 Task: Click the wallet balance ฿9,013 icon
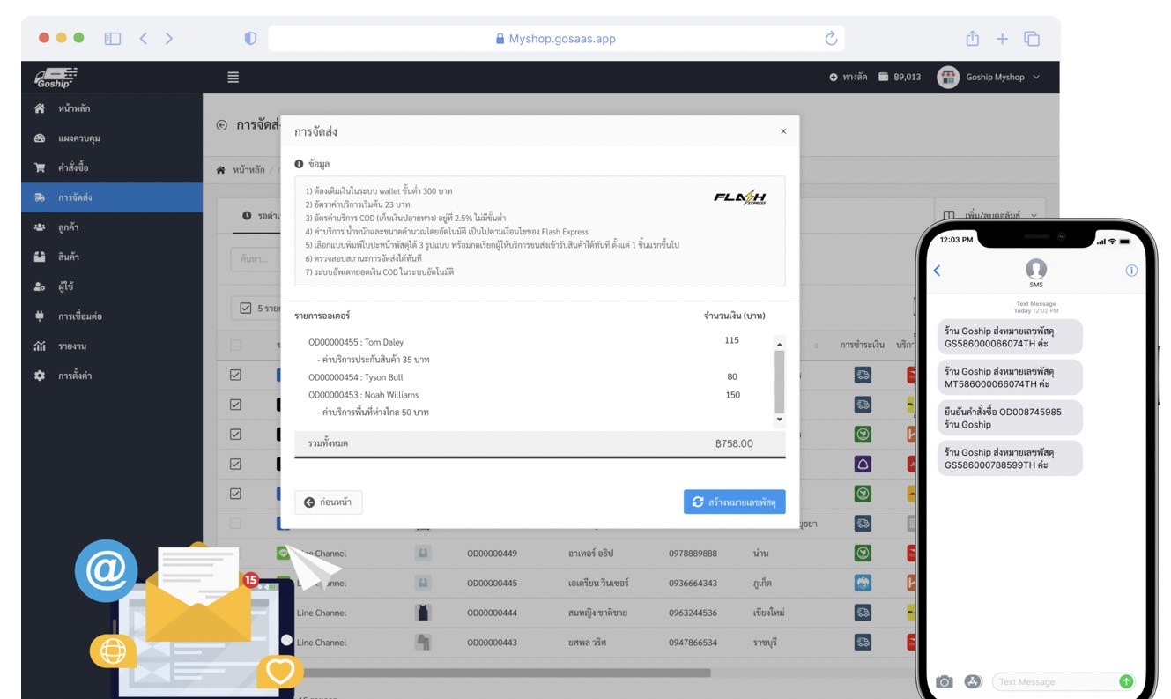point(884,78)
